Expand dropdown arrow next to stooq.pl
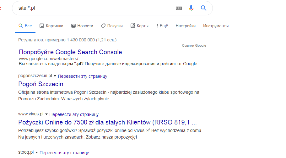Image resolution: width=286 pixels, height=158 pixels. [37, 153]
